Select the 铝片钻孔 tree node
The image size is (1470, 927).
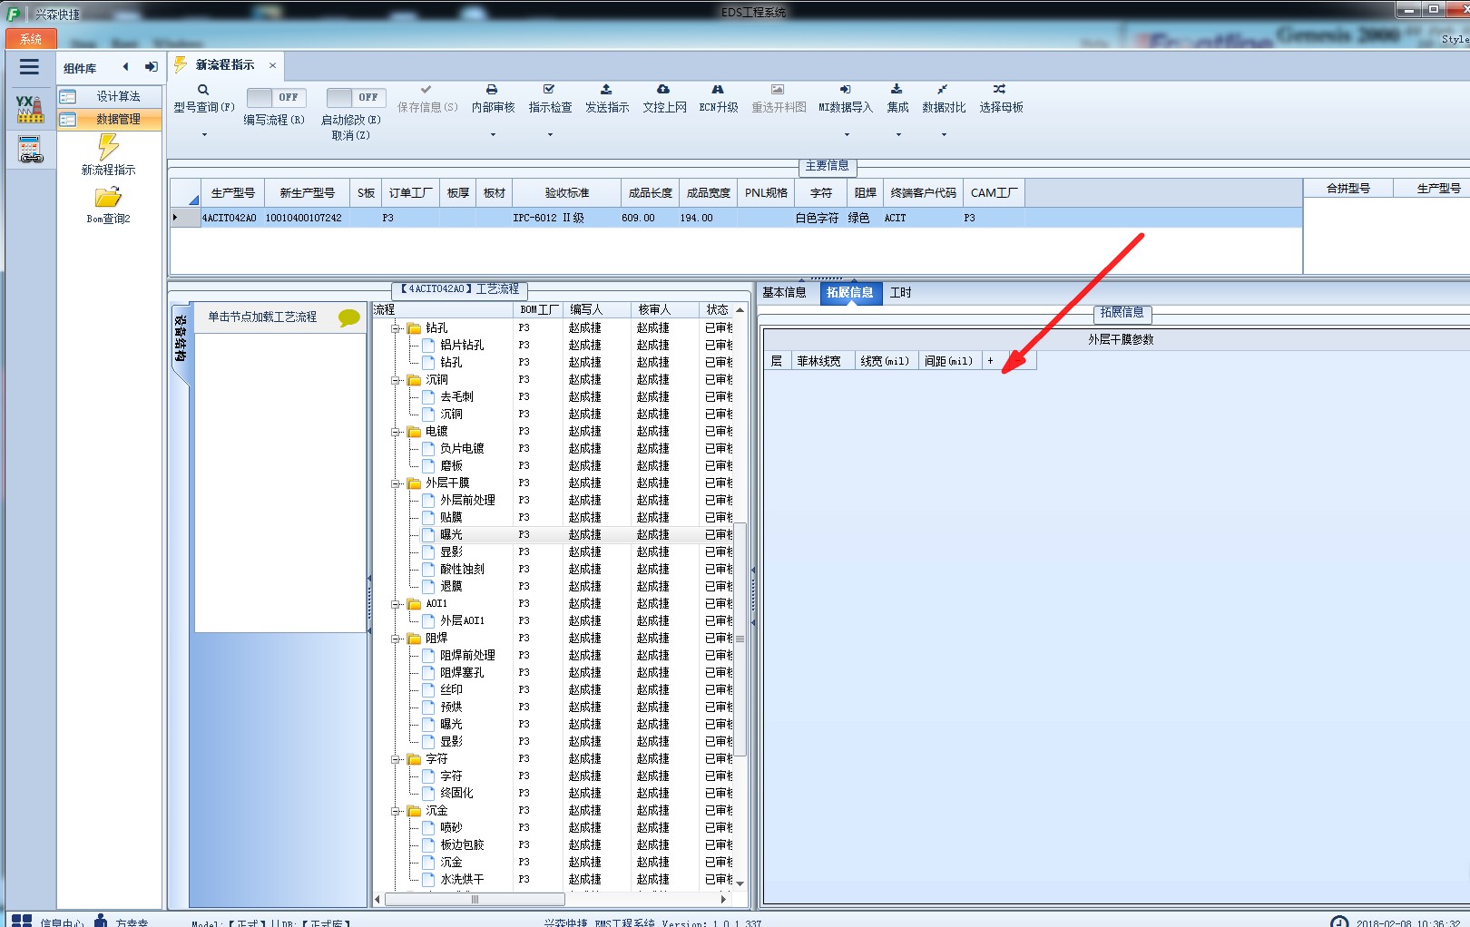tap(462, 346)
